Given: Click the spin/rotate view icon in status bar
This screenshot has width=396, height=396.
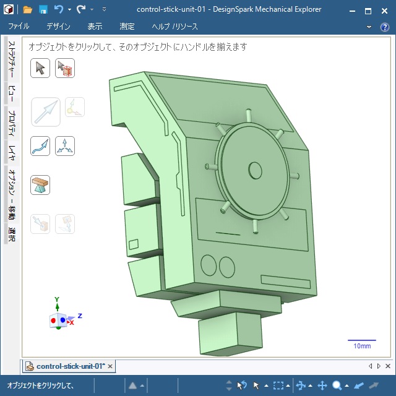Looking at the screenshot, I should (301, 385).
